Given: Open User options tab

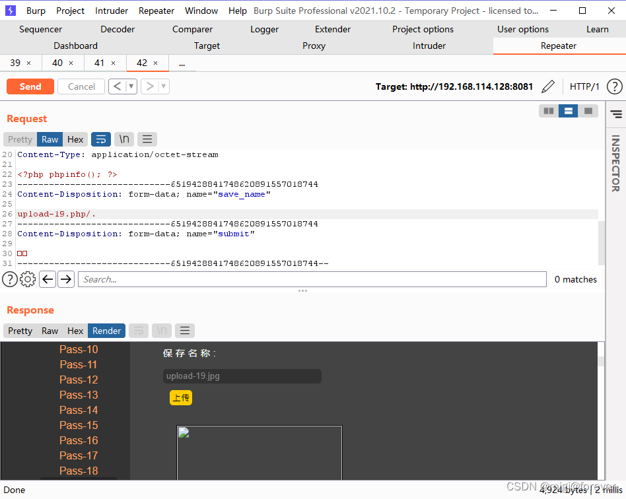Looking at the screenshot, I should click(x=522, y=29).
